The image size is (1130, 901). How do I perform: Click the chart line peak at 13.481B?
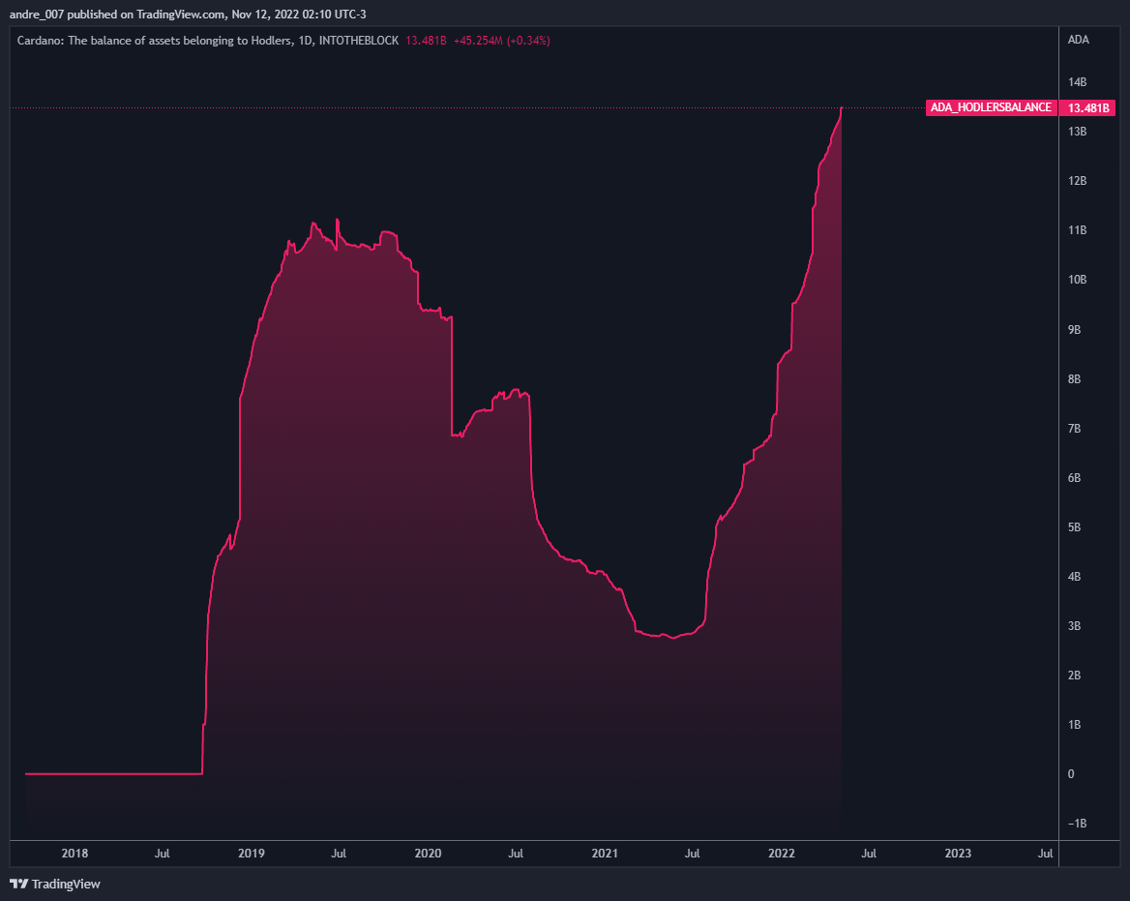[x=841, y=108]
